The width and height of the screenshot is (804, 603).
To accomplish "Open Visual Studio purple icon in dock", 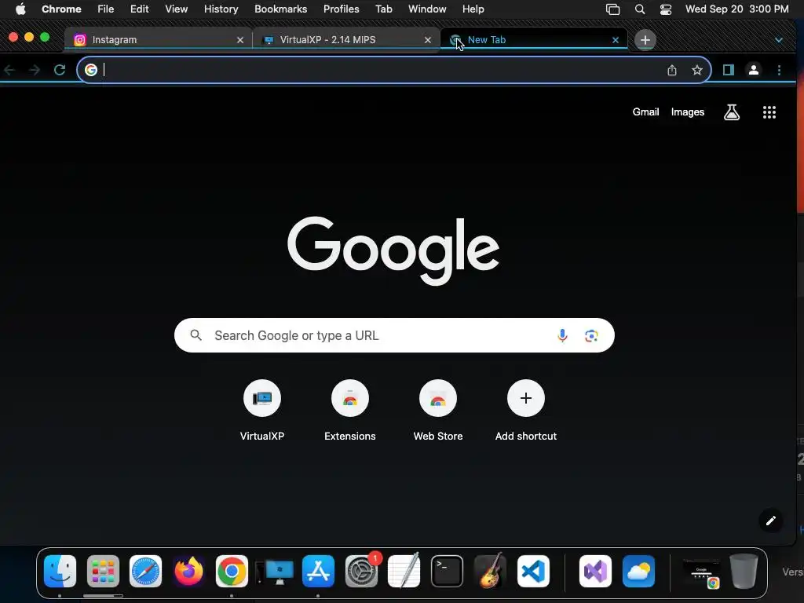I will click(x=595, y=571).
